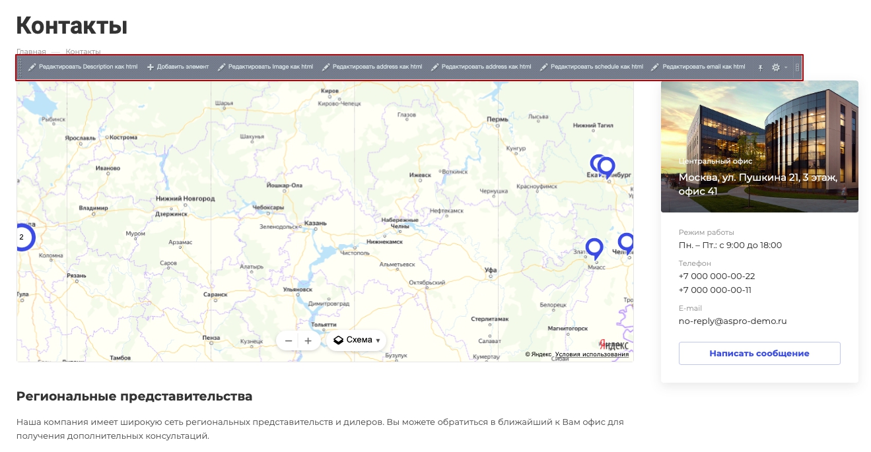
Task: Click the schedule Пн. – Пт.: с 9:00 до 18:00
Action: coord(730,245)
